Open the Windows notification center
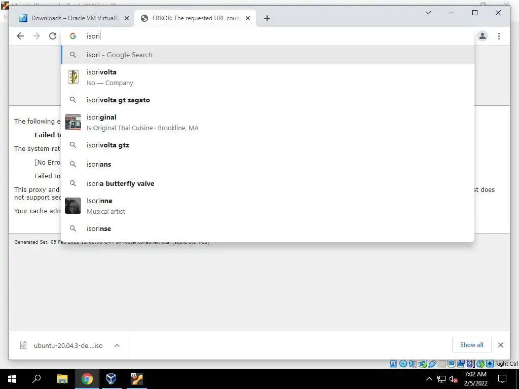519x389 pixels. 502,379
